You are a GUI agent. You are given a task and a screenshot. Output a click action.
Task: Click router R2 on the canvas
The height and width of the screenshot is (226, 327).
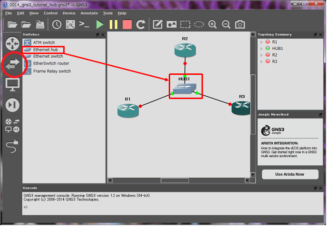coord(185,50)
